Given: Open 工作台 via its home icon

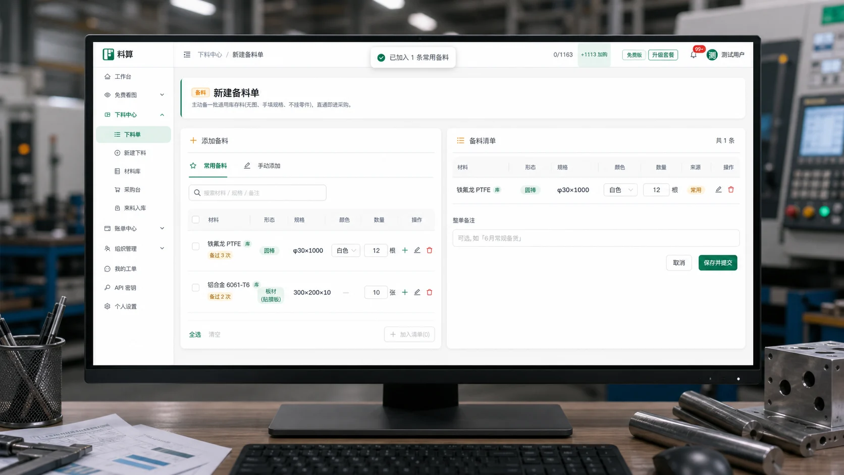Looking at the screenshot, I should pos(108,77).
